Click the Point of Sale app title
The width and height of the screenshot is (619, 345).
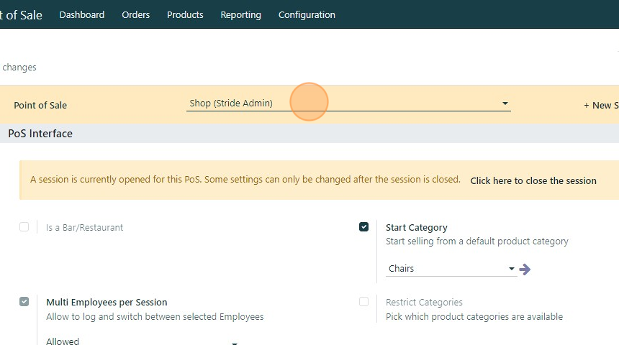tap(23, 14)
